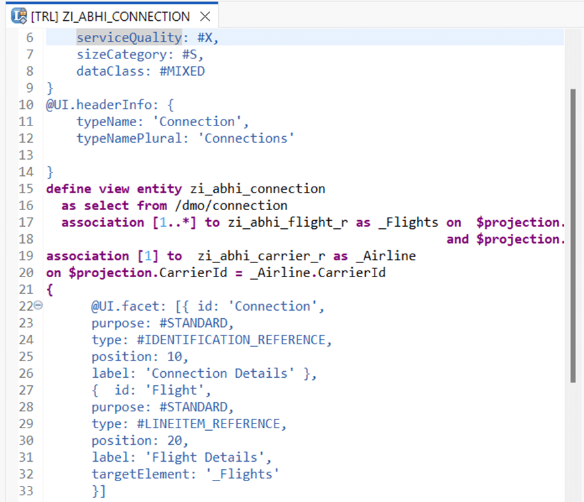The image size is (584, 502).
Task: Click the 'Connections' typeNamePlural string
Action: click(249, 138)
